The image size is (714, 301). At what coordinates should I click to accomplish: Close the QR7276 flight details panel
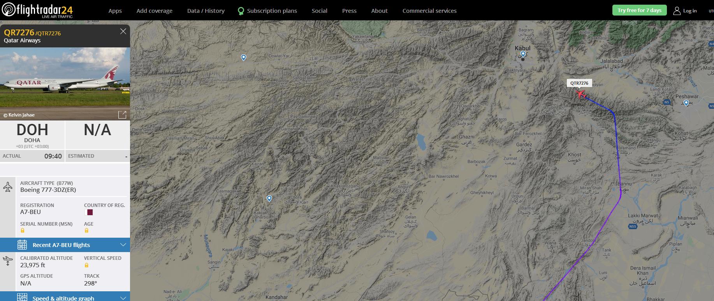point(123,31)
